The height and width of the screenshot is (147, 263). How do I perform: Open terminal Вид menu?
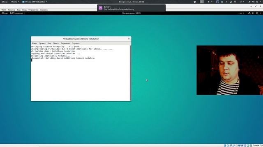[49, 43]
